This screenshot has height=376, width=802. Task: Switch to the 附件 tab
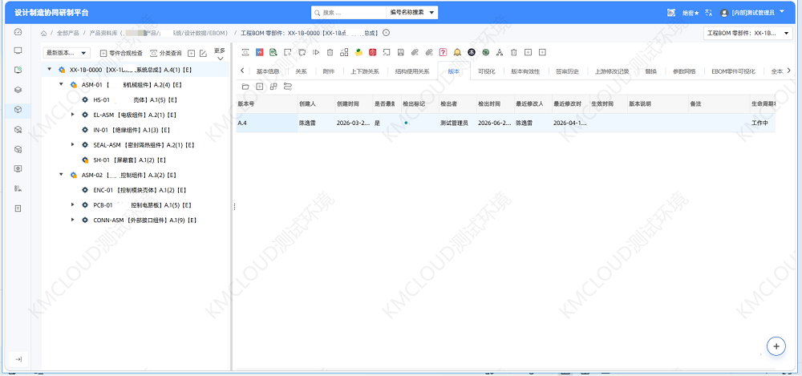coord(329,71)
